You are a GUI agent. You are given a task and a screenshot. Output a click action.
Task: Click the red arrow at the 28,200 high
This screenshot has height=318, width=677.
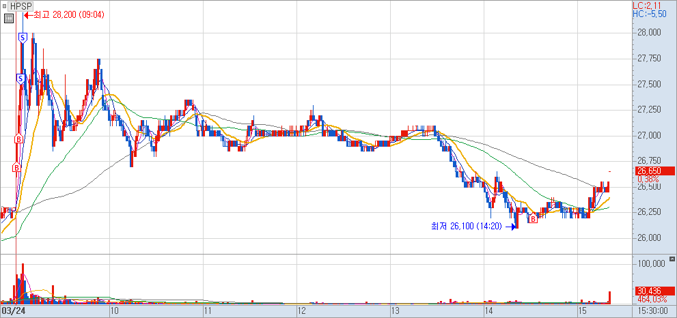click(x=28, y=14)
